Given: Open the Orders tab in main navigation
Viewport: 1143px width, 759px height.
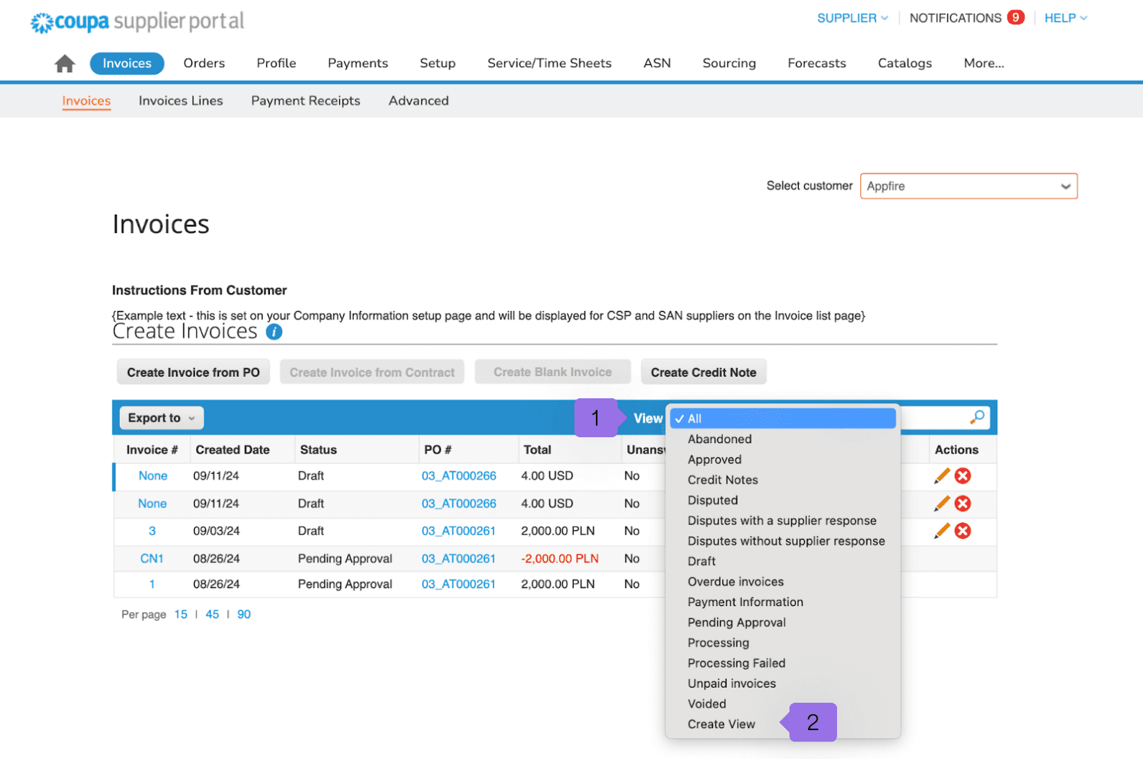Looking at the screenshot, I should point(204,63).
